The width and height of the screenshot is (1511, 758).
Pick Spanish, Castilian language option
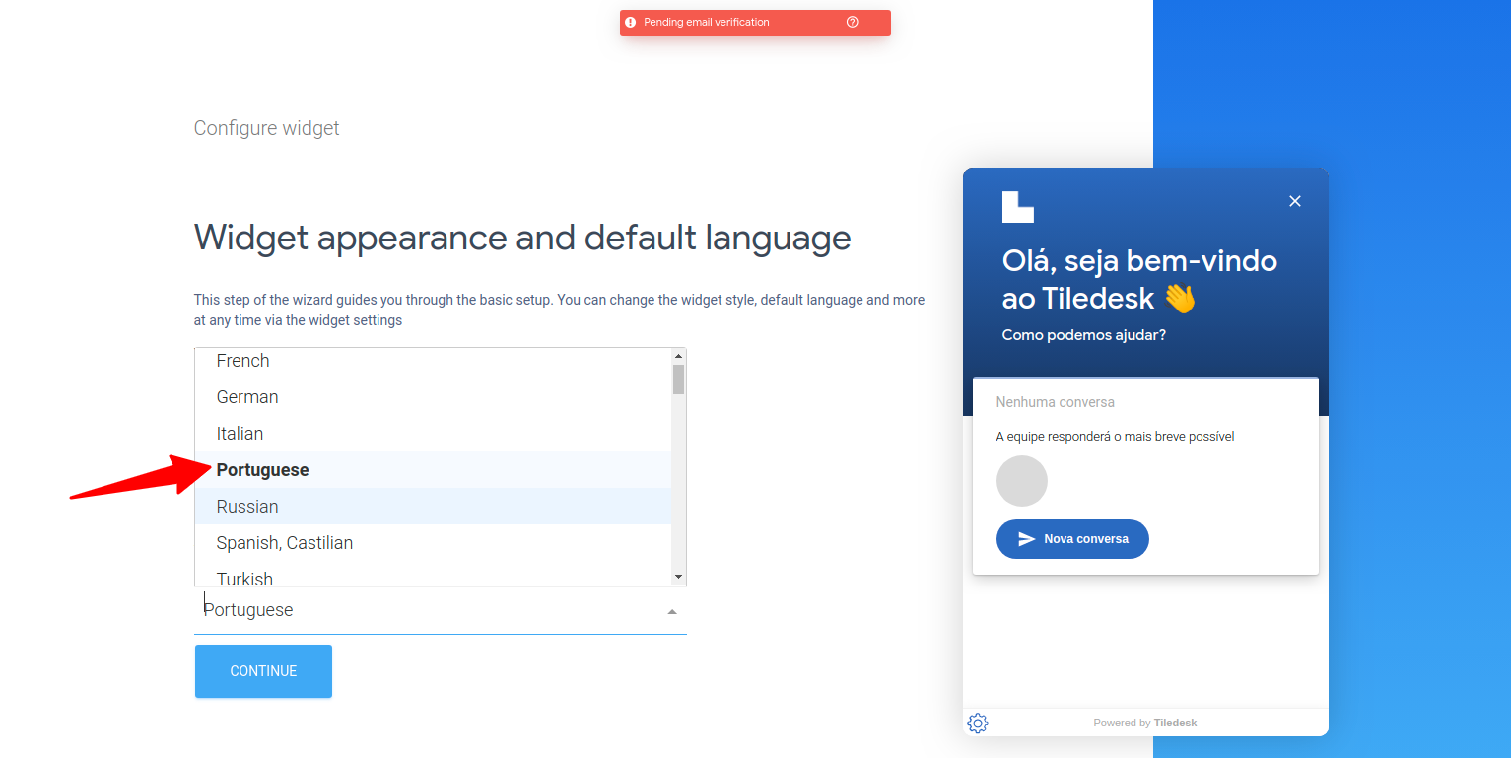433,543
